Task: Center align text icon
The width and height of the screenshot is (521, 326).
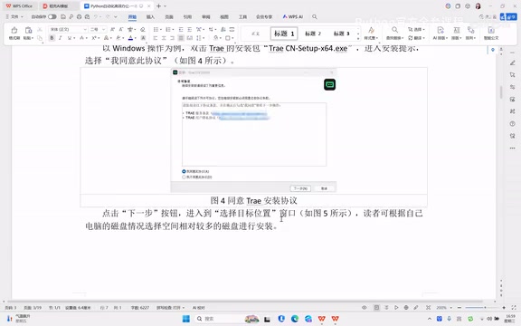Action: click(x=164, y=38)
